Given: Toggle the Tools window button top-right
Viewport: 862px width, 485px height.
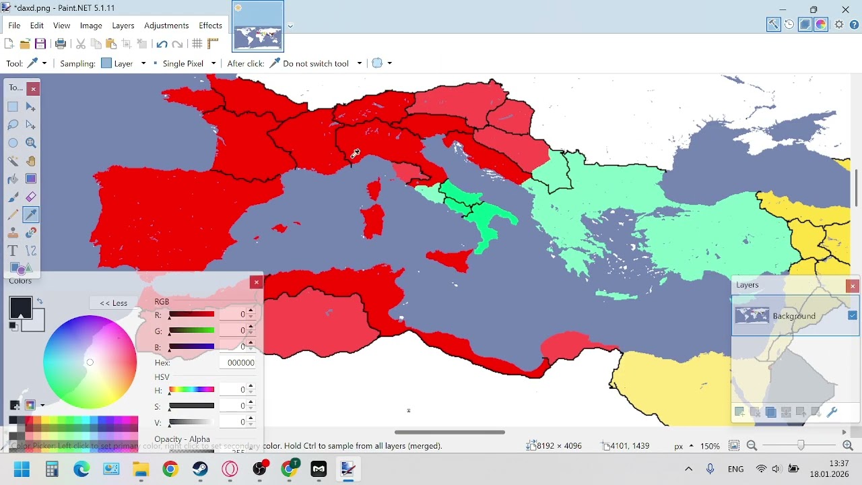Looking at the screenshot, I should (773, 25).
